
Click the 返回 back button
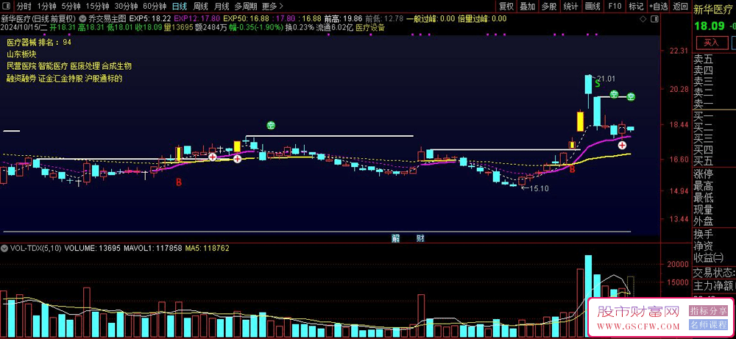(x=680, y=7)
